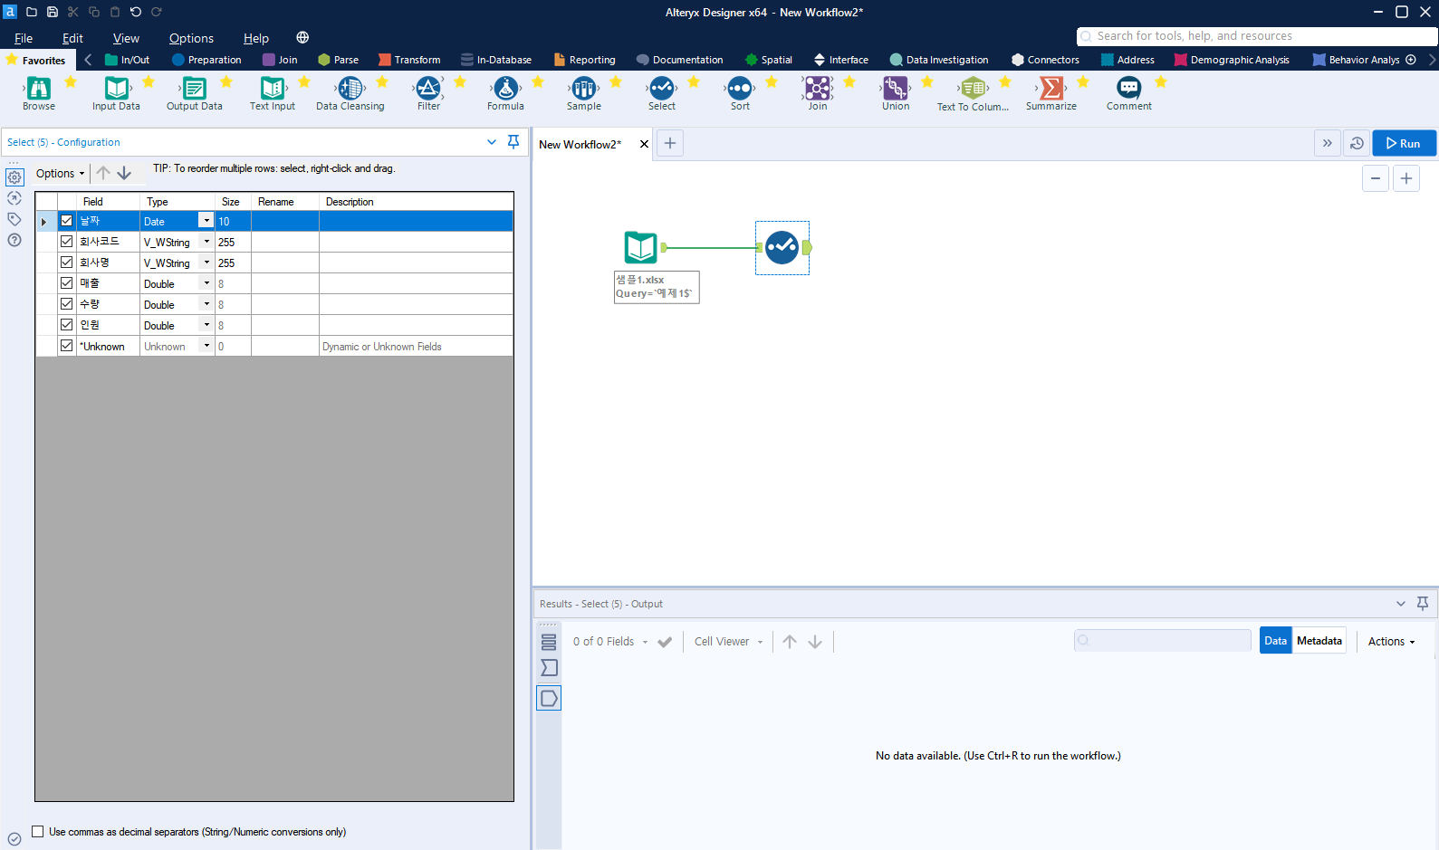Choose the Sample tool
This screenshot has width=1439, height=850.
(584, 88)
